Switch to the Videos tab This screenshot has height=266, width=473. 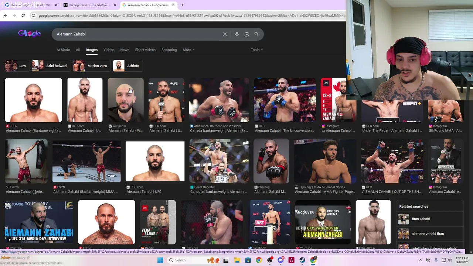[109, 50]
